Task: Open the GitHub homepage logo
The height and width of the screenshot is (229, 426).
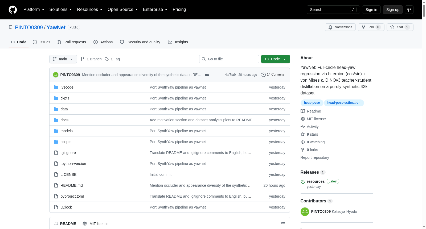Action: click(13, 10)
